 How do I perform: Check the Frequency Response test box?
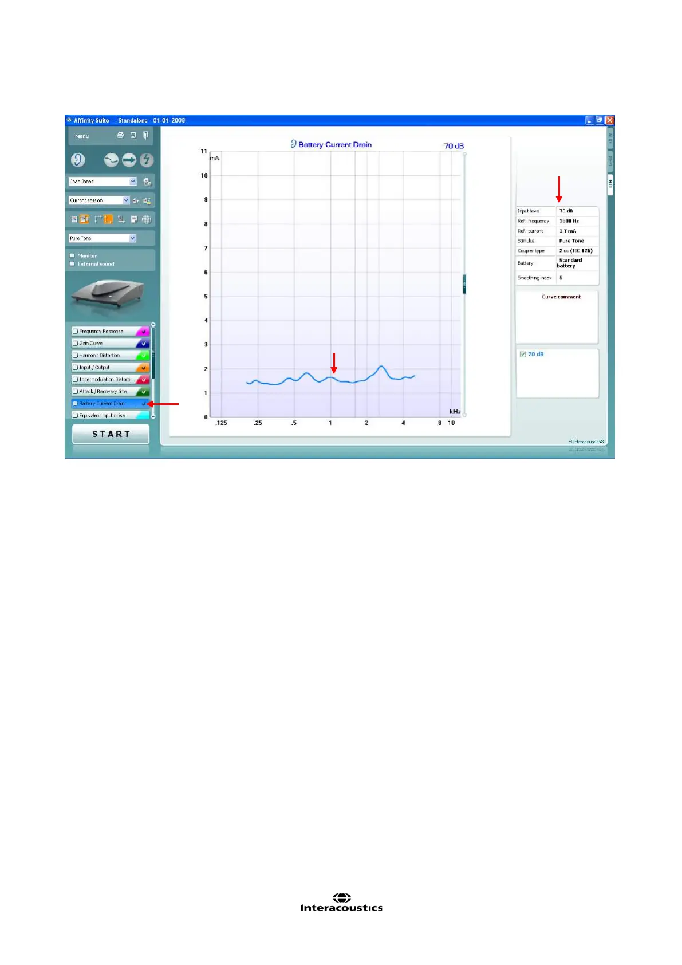click(x=75, y=331)
